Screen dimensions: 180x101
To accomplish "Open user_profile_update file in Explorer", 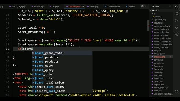I will click(x=161, y=94).
